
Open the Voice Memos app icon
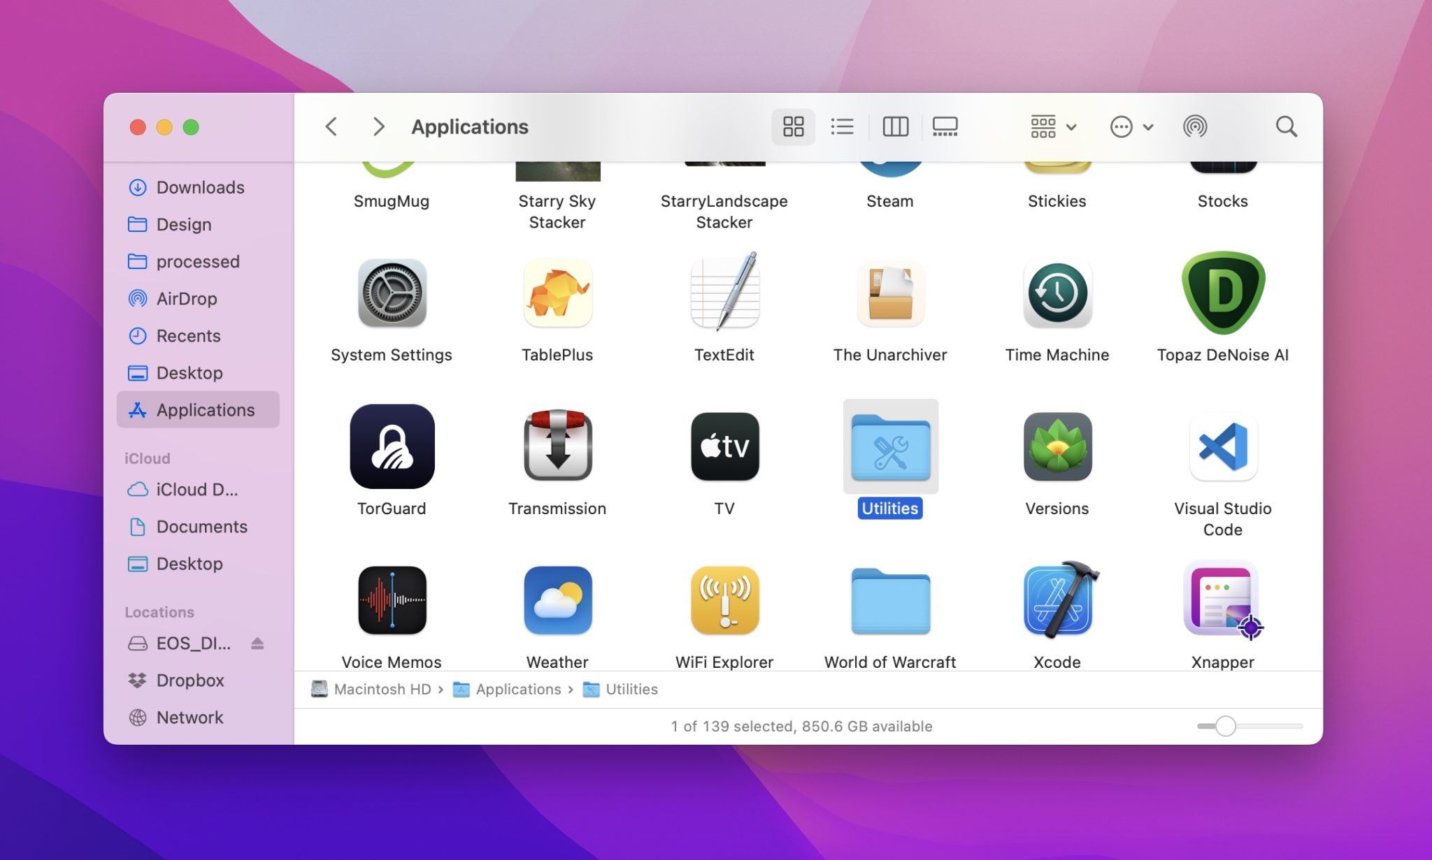coord(392,600)
